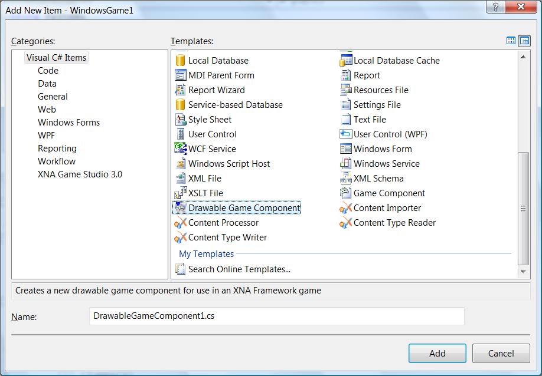
Task: Switch templates to large icons view
Action: [x=511, y=41]
